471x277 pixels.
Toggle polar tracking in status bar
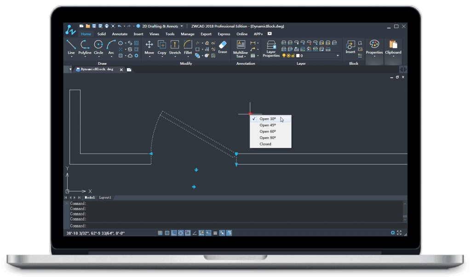tap(181, 233)
